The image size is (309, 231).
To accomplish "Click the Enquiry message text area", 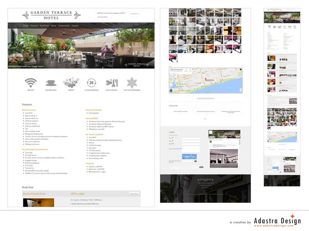I will [x=190, y=149].
